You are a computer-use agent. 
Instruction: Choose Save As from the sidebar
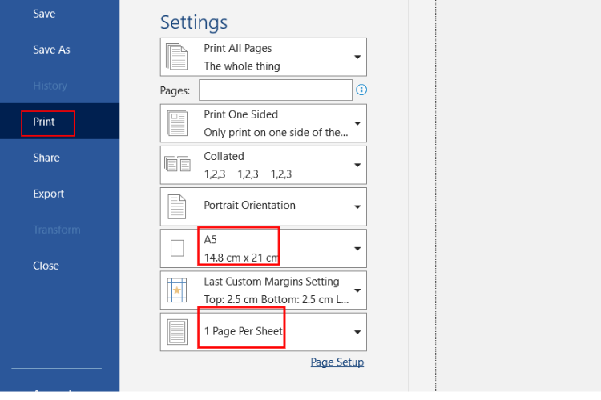[x=51, y=50]
